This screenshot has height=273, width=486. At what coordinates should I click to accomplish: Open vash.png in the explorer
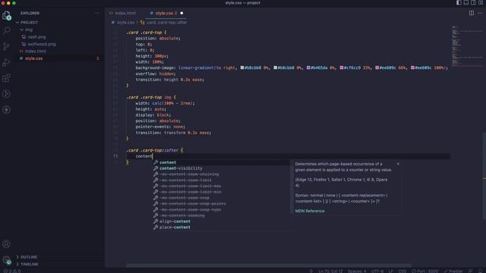36,37
